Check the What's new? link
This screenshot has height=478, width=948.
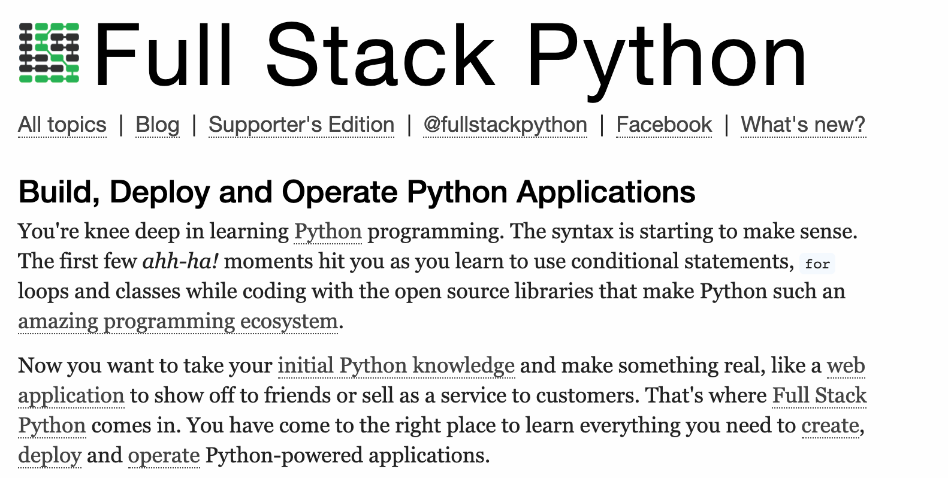803,125
